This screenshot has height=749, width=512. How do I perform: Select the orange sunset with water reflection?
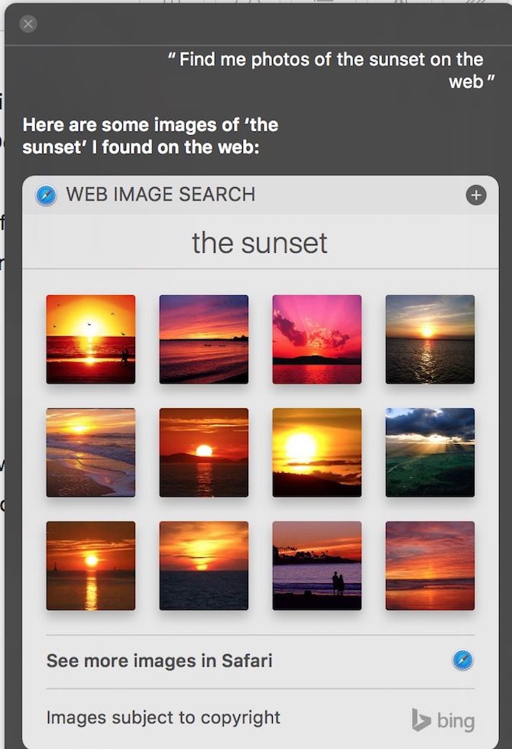pos(91,566)
